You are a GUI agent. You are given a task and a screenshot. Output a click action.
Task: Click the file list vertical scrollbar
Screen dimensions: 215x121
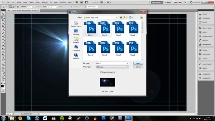pyautogui.click(x=142, y=40)
